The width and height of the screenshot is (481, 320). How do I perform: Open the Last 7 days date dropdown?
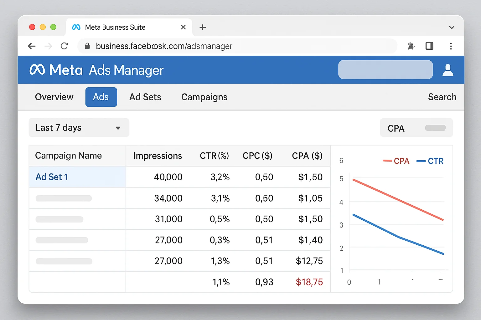(x=78, y=127)
